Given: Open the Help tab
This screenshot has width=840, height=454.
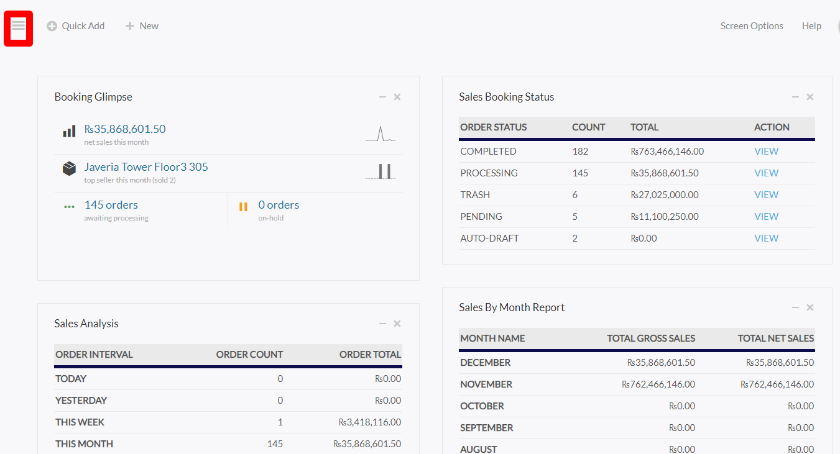Looking at the screenshot, I should click(811, 26).
